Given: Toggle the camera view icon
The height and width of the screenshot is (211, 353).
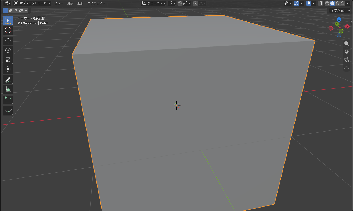Looking at the screenshot, I should click(x=347, y=60).
